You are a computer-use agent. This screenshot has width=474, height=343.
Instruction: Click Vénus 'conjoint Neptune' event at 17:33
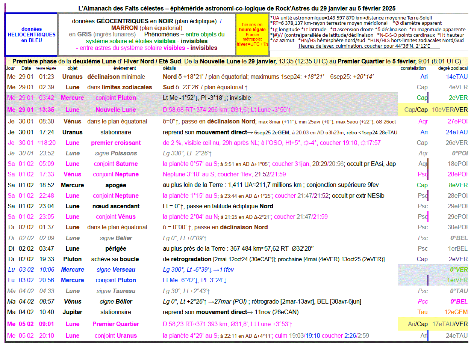click(x=116, y=174)
